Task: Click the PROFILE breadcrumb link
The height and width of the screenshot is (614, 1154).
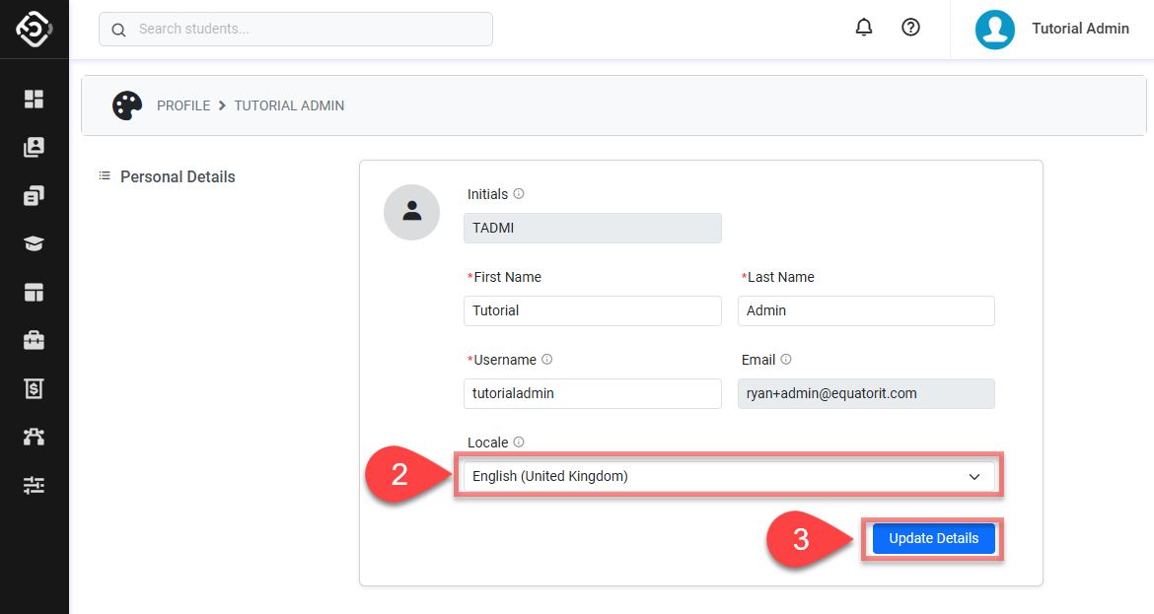Action: pyautogui.click(x=183, y=105)
